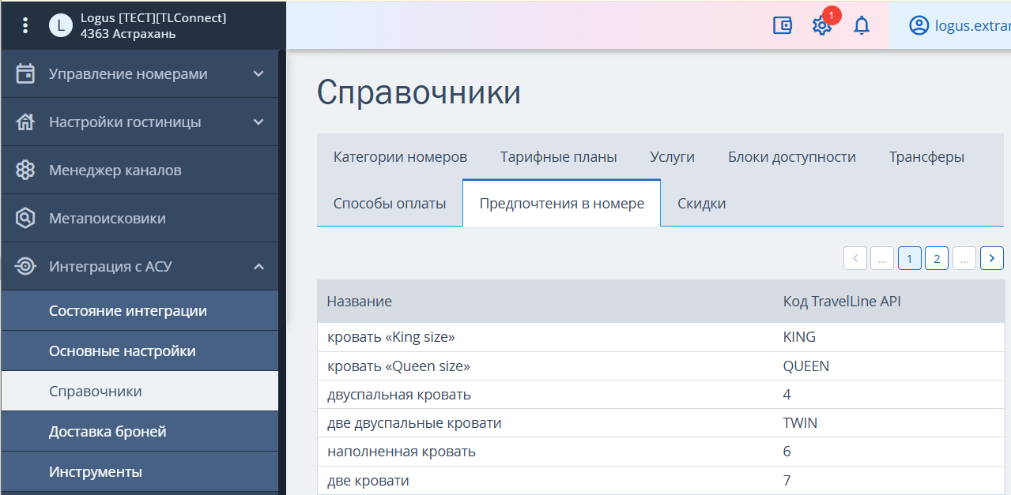This screenshot has height=495, width=1011.
Task: Click the wallet icon in header
Action: [x=782, y=25]
